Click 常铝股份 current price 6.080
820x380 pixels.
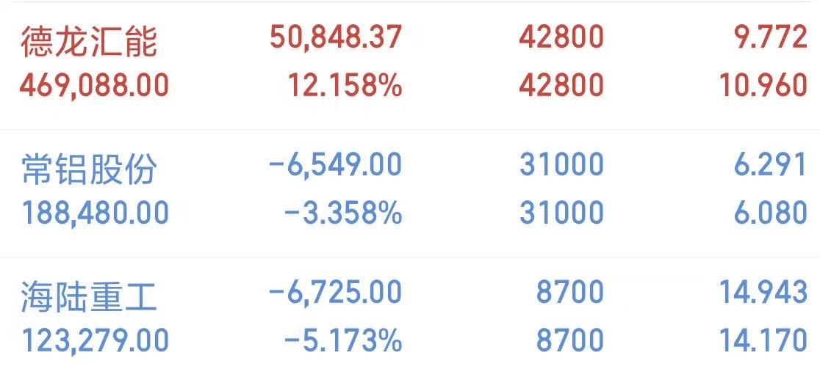770,213
